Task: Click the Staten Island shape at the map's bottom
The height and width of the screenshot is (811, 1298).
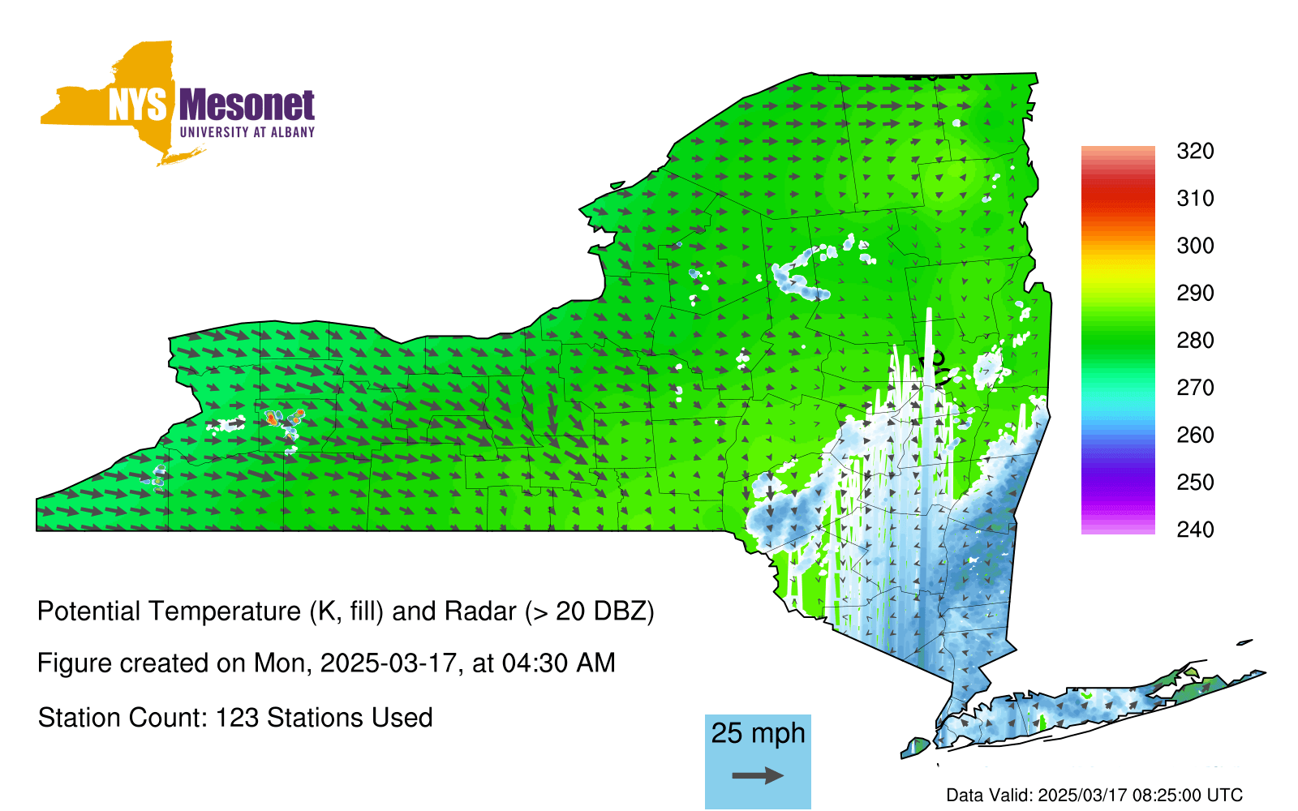Action: point(917,746)
